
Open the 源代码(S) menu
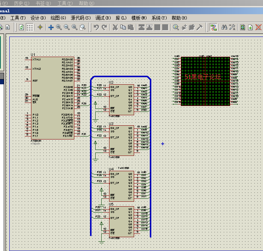pos(81,18)
